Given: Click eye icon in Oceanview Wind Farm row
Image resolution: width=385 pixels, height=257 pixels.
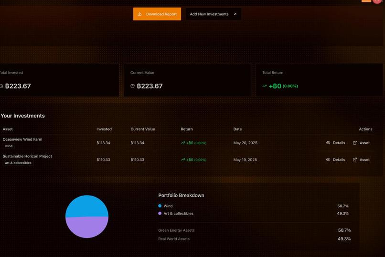Looking at the screenshot, I should [328, 143].
